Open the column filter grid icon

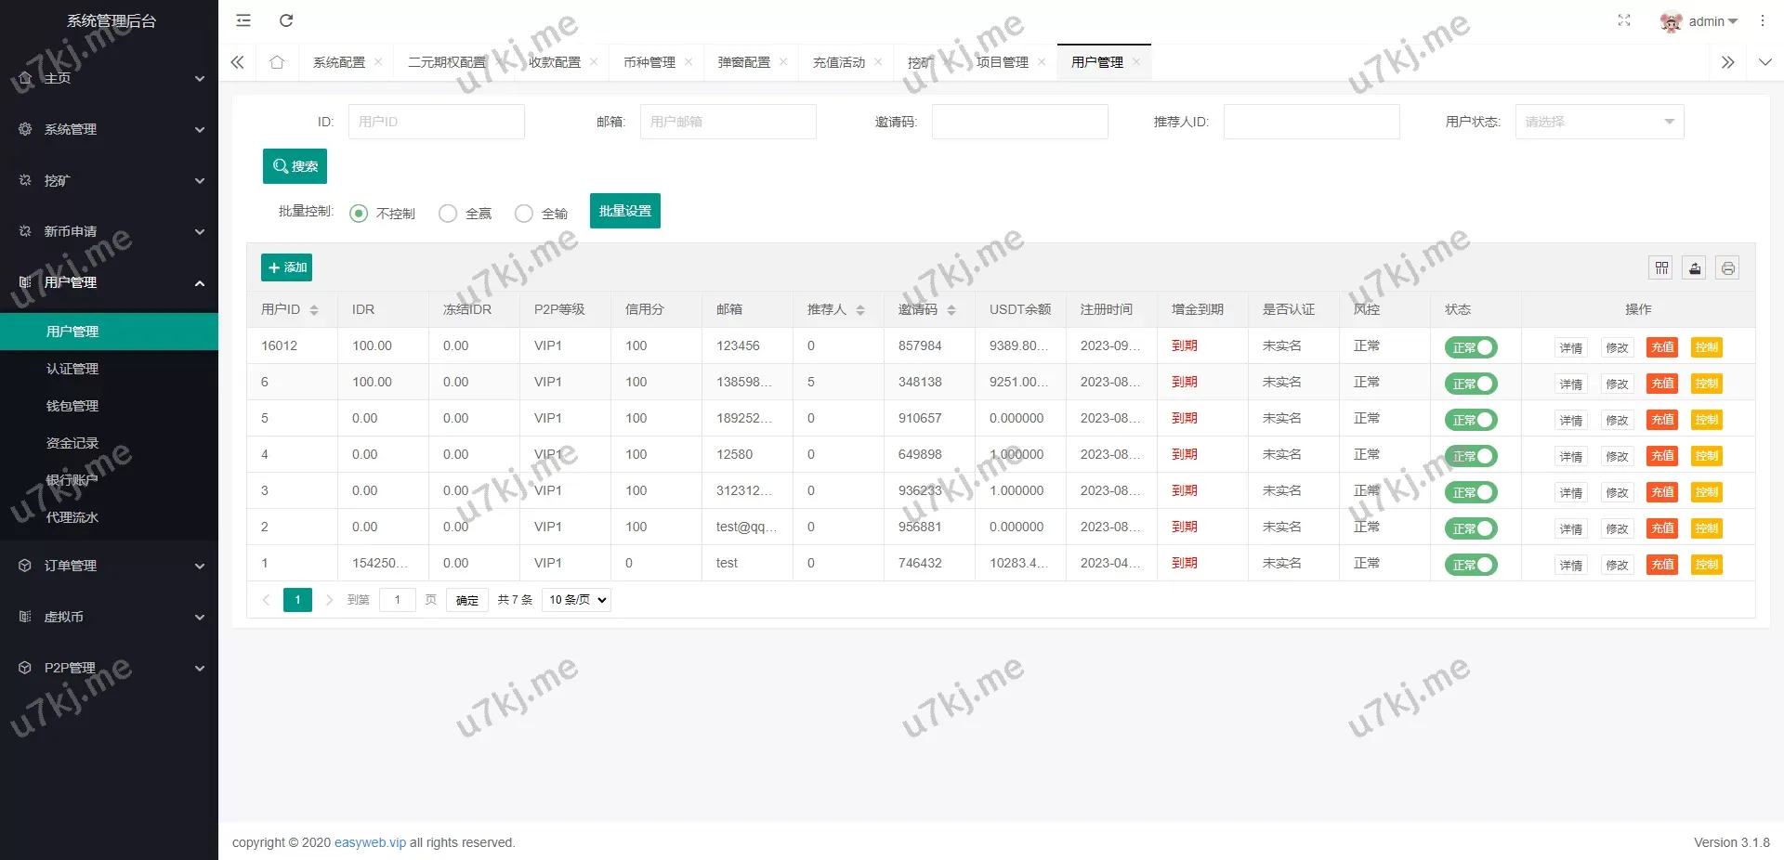pyautogui.click(x=1661, y=268)
